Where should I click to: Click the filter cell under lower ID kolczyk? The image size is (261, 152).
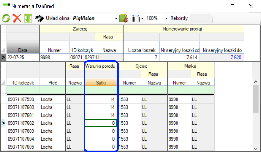pos(23,90)
